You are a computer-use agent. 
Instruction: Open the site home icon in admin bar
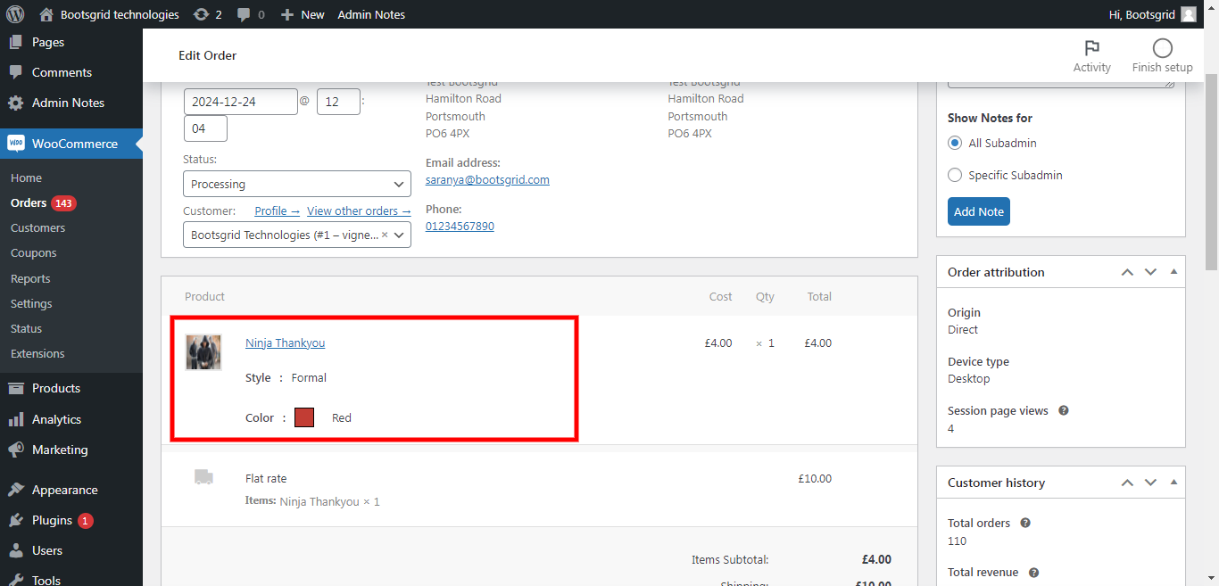tap(47, 14)
